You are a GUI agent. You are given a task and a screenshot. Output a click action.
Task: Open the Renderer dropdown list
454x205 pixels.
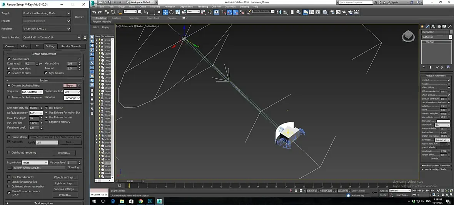pos(47,28)
